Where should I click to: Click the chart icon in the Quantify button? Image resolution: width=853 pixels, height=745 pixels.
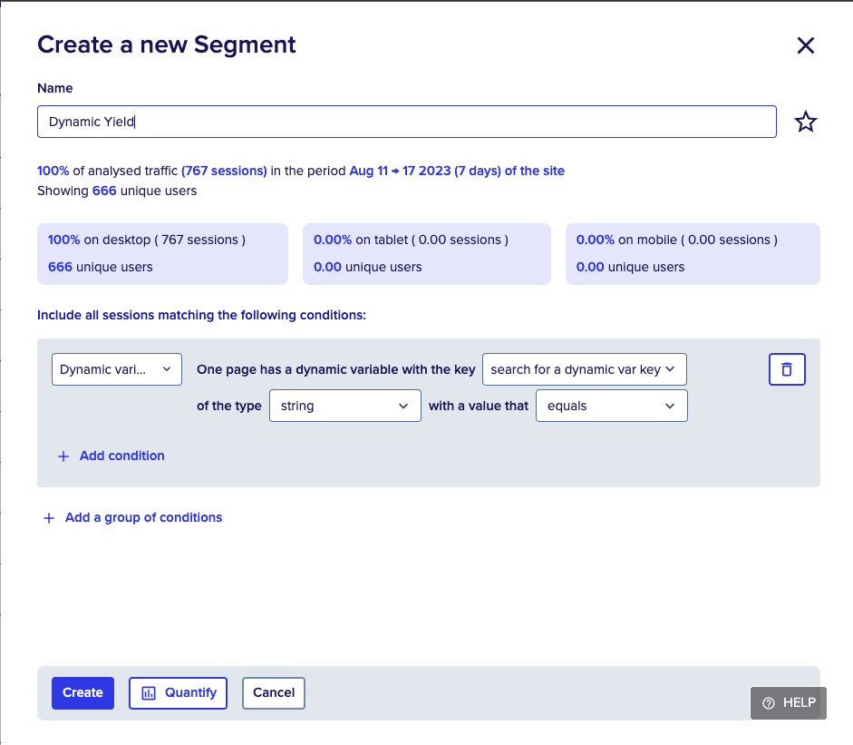[149, 692]
